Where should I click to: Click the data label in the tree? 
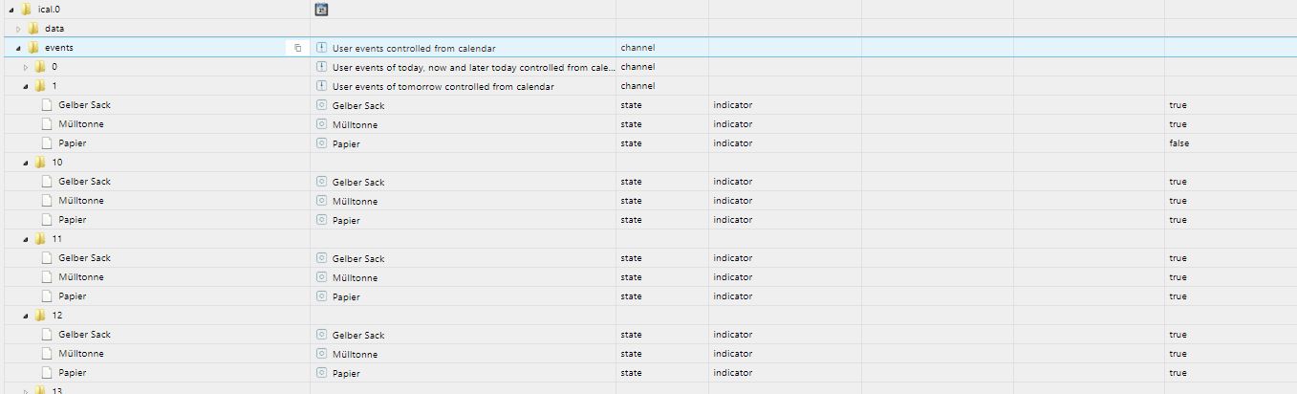point(54,29)
